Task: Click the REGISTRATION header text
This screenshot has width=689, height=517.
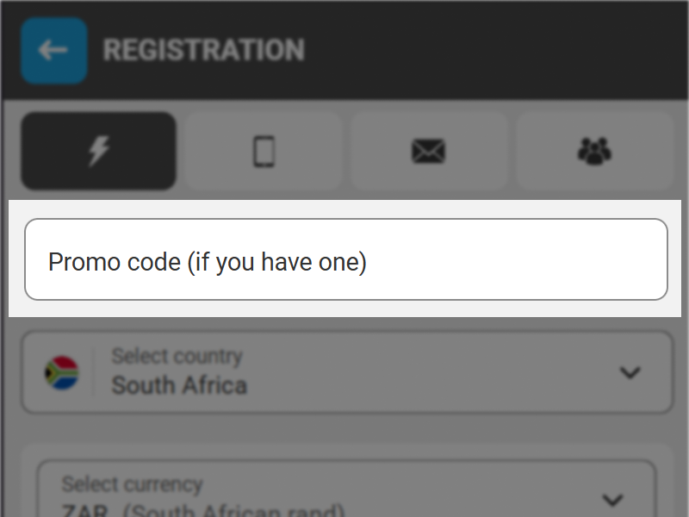Action: [203, 49]
